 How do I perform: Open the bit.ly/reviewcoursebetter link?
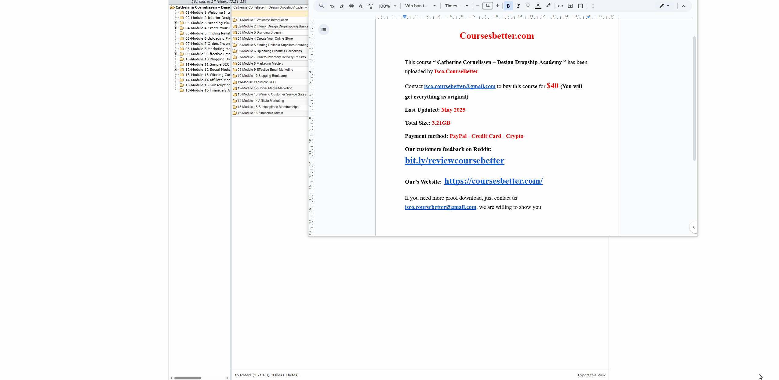click(x=454, y=160)
